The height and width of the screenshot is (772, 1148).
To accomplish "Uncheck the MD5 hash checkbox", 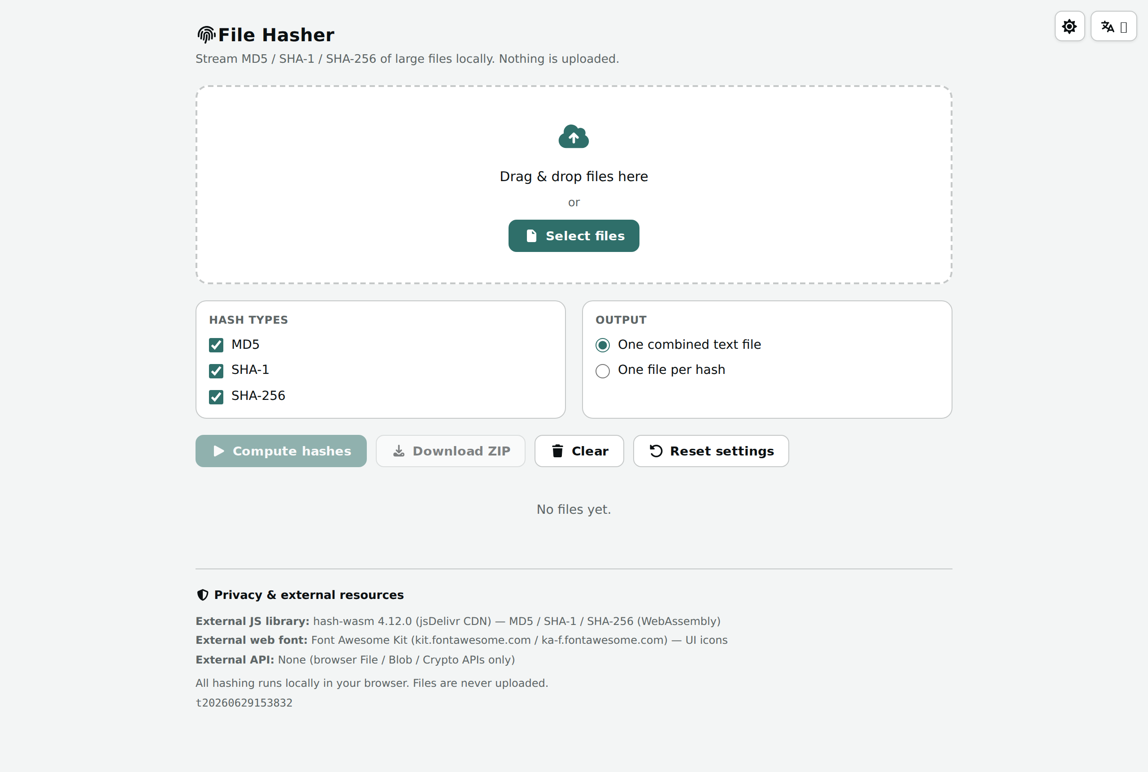I will click(x=216, y=345).
